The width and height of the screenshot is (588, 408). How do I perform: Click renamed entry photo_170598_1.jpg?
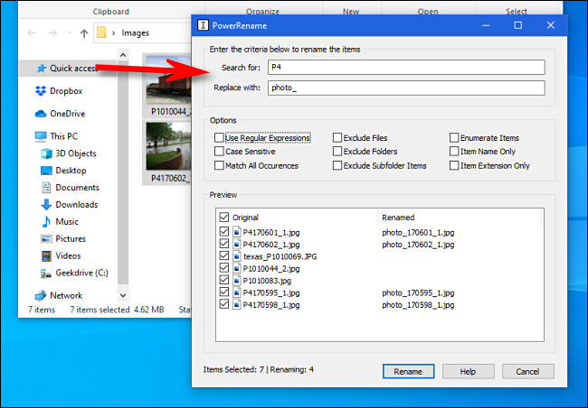(418, 305)
